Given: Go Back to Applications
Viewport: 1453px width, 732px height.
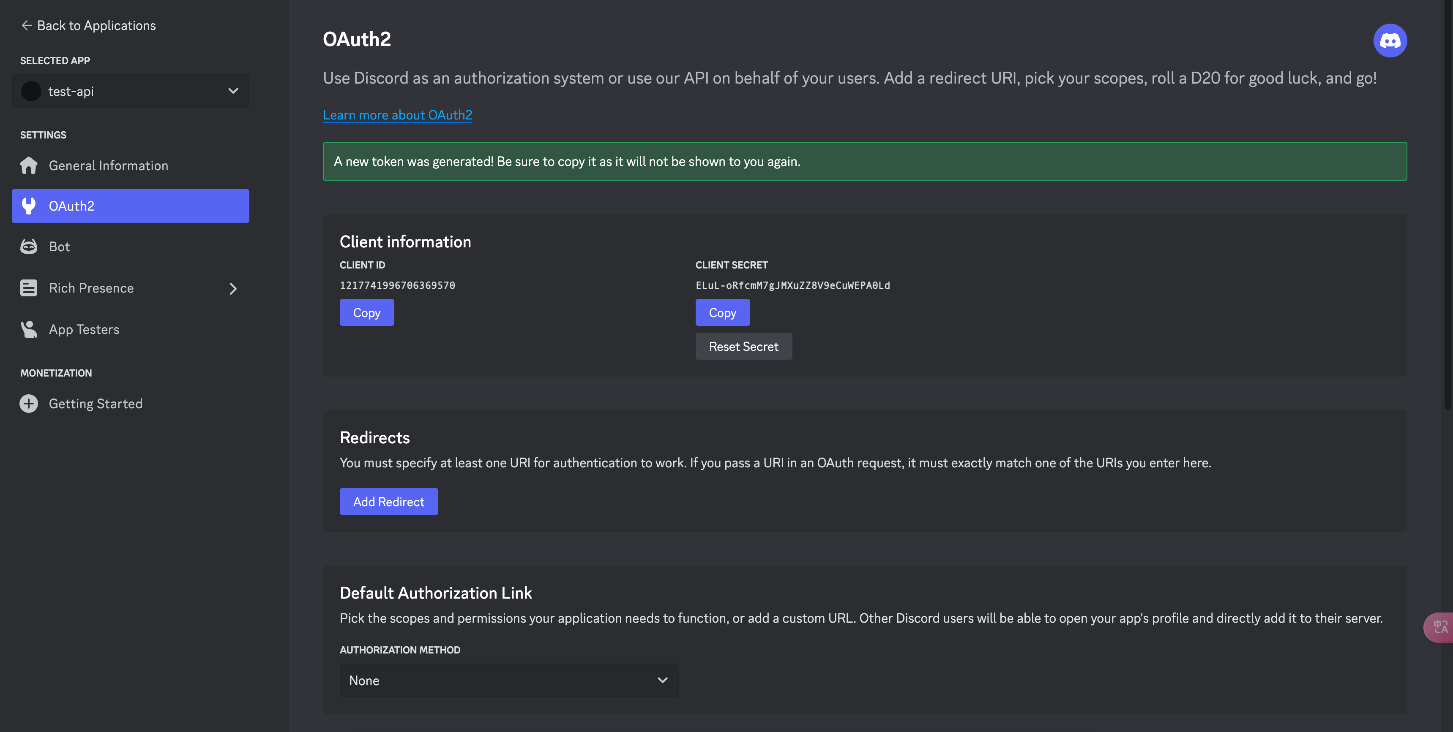Looking at the screenshot, I should click(88, 25).
